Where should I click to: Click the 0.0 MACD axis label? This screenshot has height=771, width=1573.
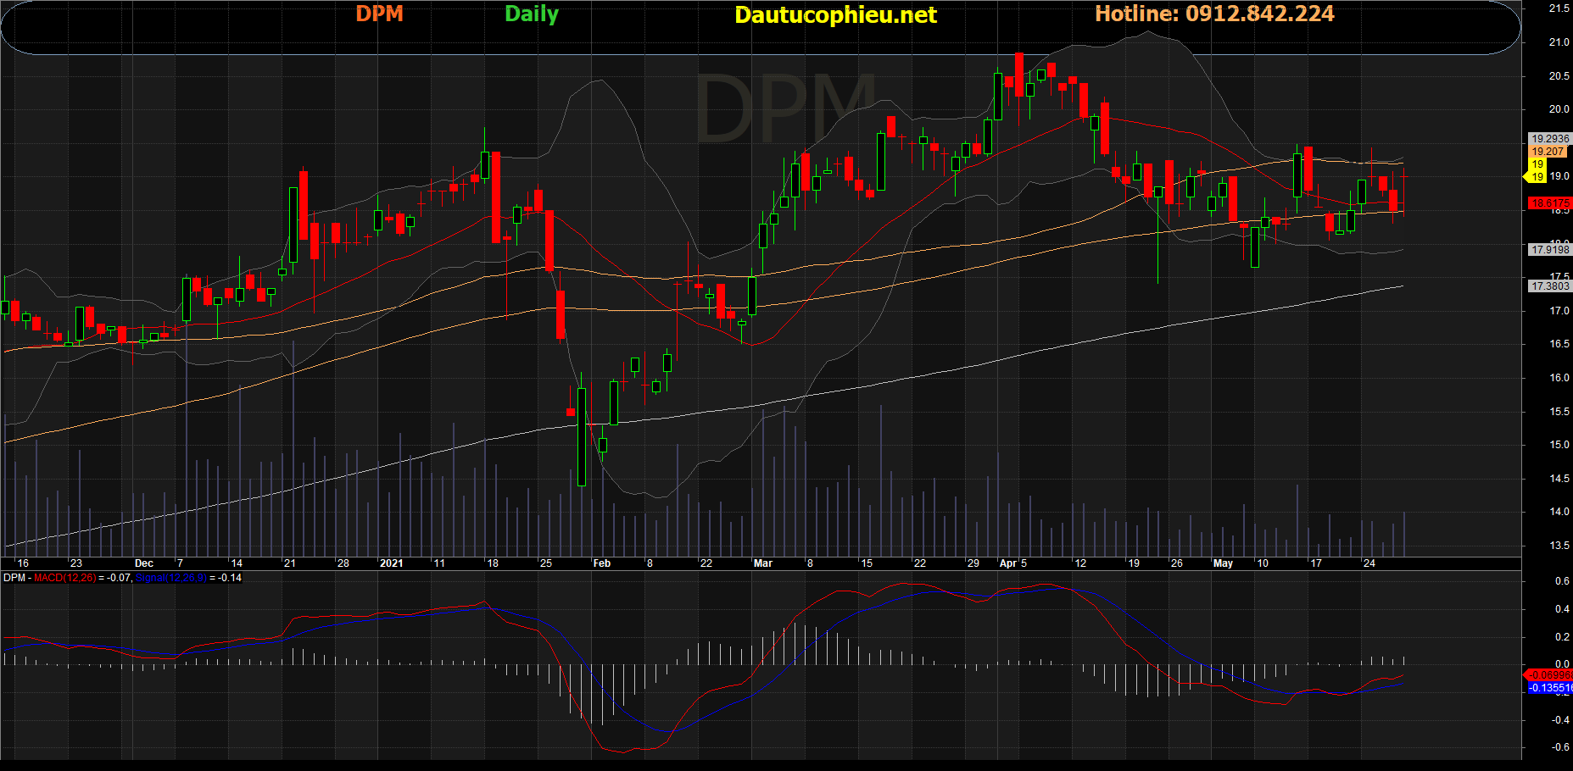pyautogui.click(x=1562, y=664)
